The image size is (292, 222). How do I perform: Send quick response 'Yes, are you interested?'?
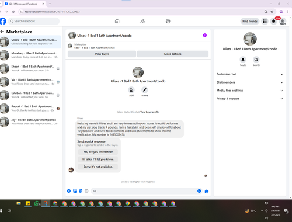[x=98, y=152]
